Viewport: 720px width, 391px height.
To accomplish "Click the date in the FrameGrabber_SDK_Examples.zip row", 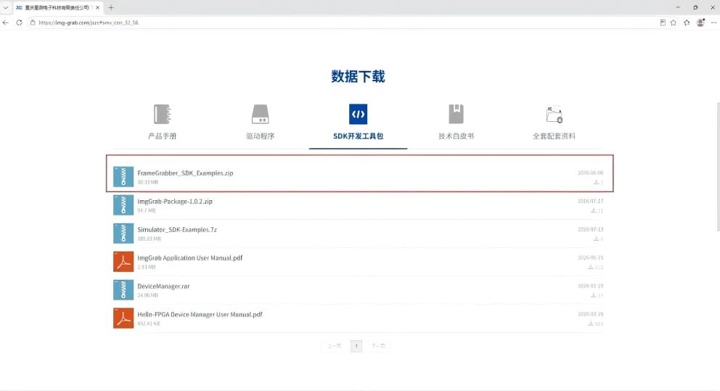I will 591,173.
